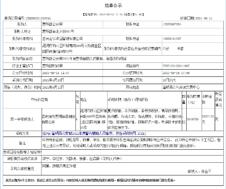Click 联系电话 label in the 采购代理机构 row
Viewport: 226px width, 189px height.
(x=132, y=39)
